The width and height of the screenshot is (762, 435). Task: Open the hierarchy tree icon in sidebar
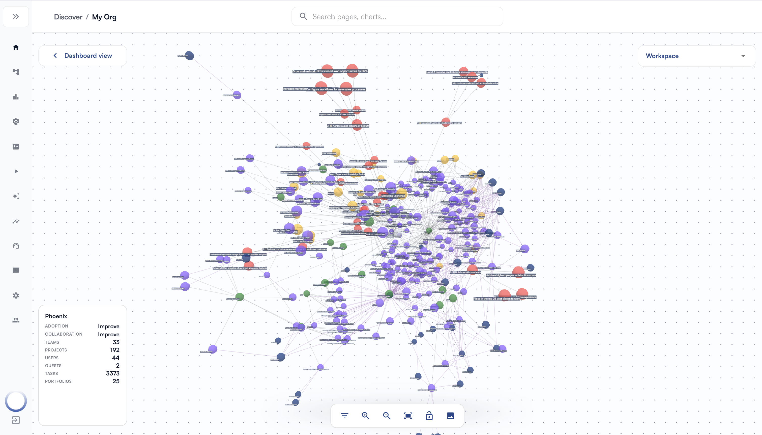16,72
